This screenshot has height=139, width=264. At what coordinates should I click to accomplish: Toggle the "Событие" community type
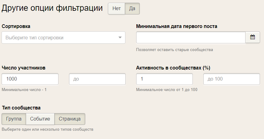(x=40, y=119)
